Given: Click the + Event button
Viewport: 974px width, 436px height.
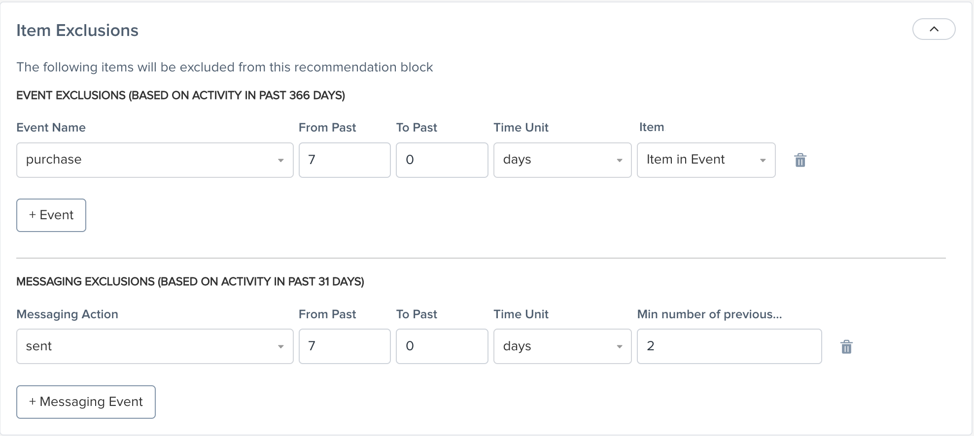Looking at the screenshot, I should (x=51, y=215).
